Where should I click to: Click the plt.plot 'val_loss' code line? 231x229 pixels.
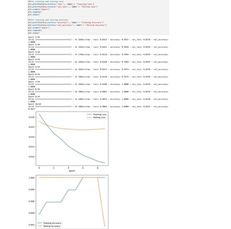pyautogui.click(x=63, y=7)
